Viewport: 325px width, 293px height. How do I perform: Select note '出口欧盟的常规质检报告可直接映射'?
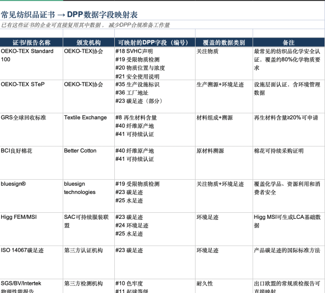click(289, 286)
